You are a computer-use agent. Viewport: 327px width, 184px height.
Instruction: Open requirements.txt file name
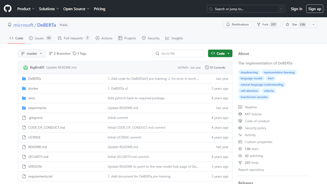click(x=40, y=176)
